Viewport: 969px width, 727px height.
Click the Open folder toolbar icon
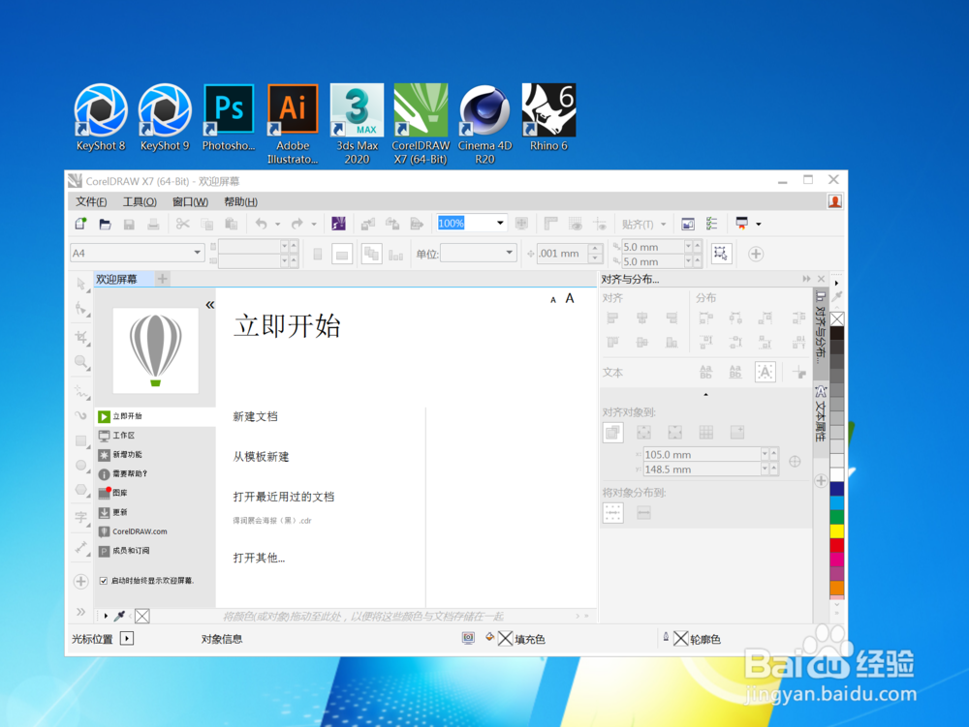105,224
